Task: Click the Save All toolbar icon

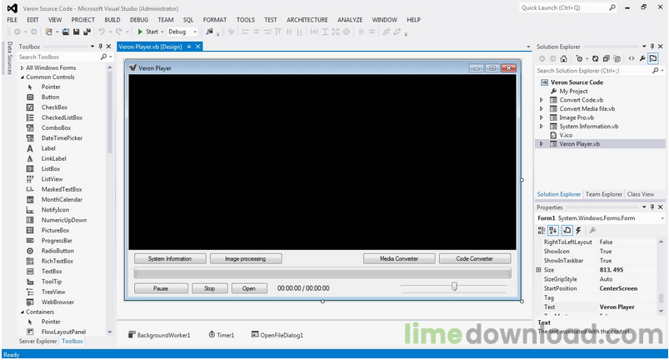Action: [x=85, y=32]
